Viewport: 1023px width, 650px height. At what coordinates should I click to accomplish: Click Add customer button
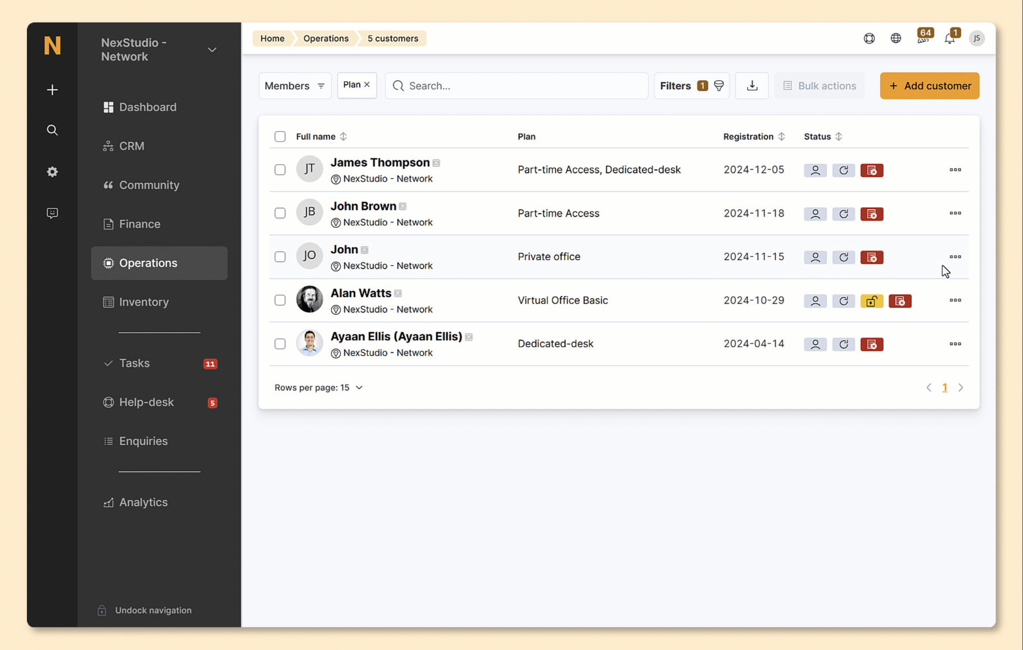(x=929, y=86)
